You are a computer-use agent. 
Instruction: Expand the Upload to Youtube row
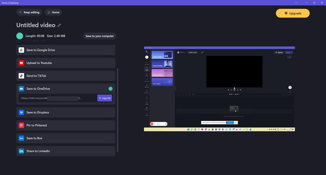coord(111,63)
